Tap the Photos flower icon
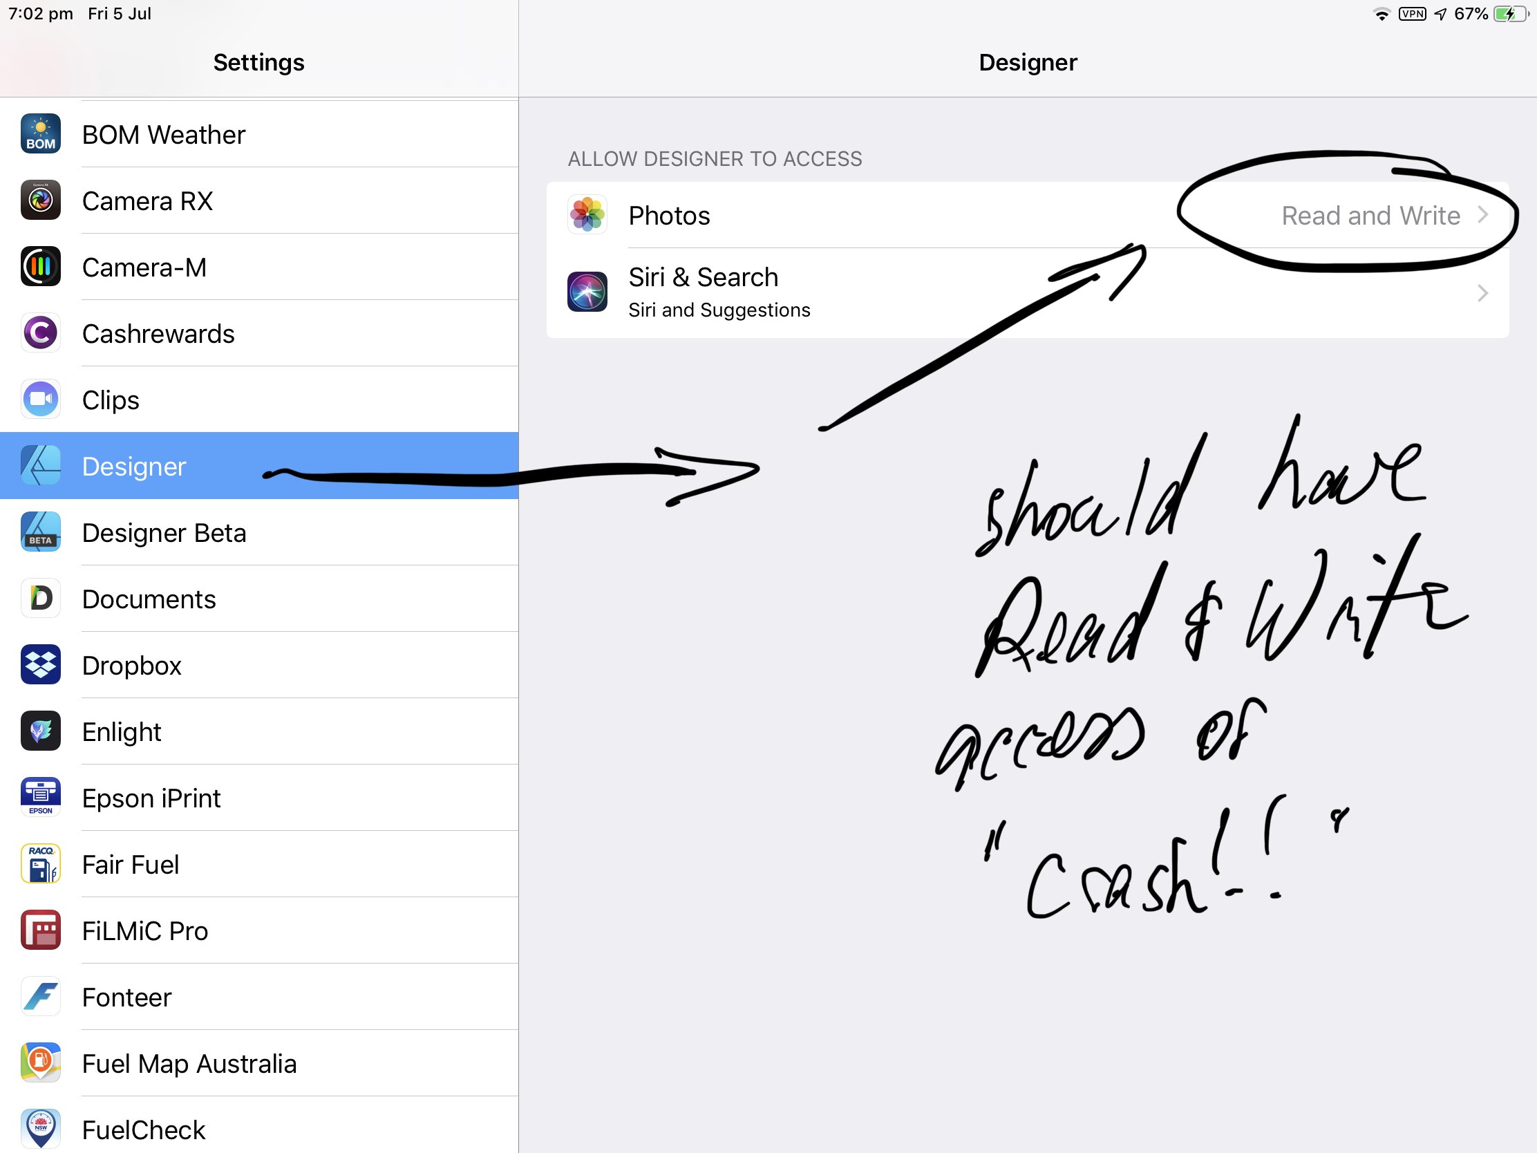 click(x=587, y=215)
